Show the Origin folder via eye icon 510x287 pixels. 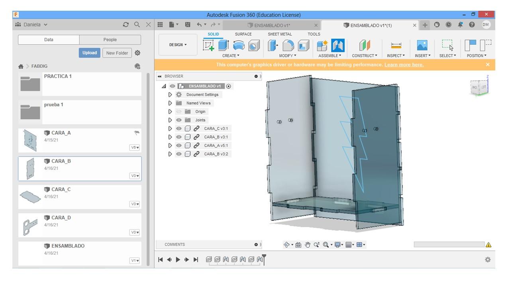pyautogui.click(x=179, y=112)
